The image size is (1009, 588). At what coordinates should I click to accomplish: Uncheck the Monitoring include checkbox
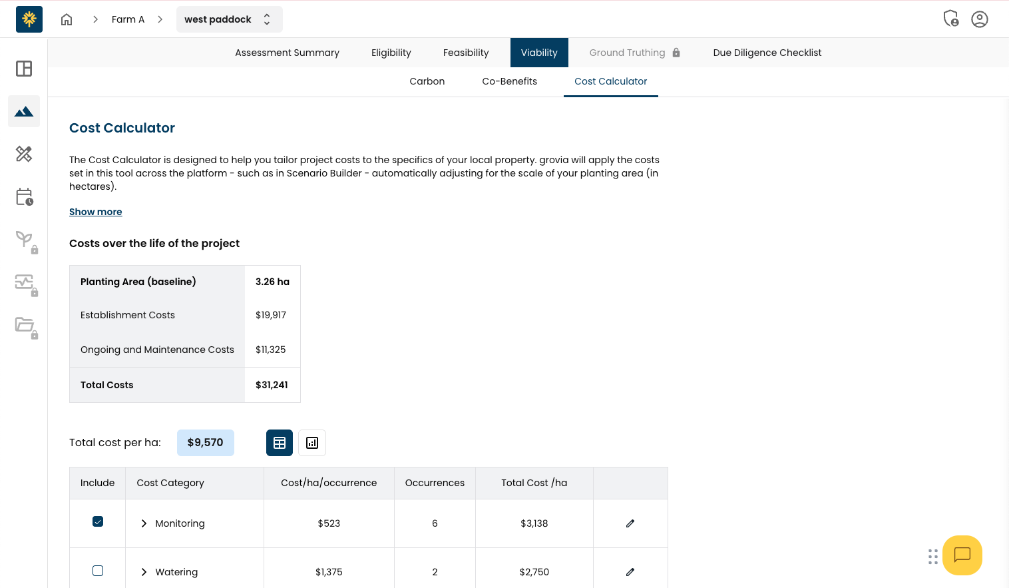tap(98, 521)
